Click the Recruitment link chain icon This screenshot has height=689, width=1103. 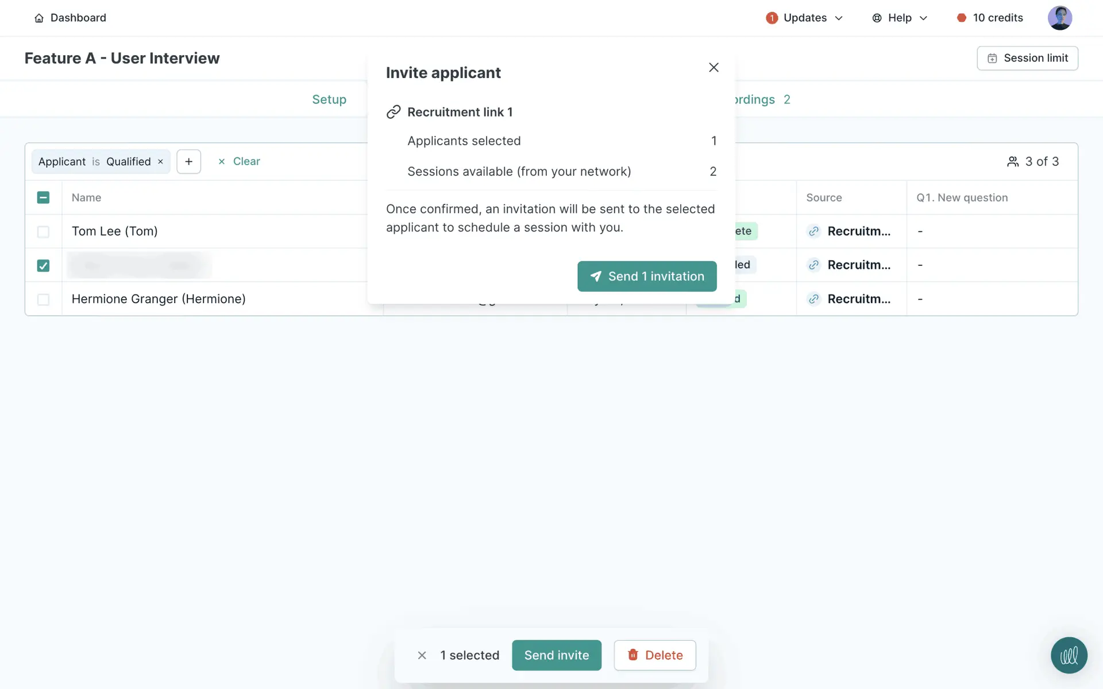394,112
